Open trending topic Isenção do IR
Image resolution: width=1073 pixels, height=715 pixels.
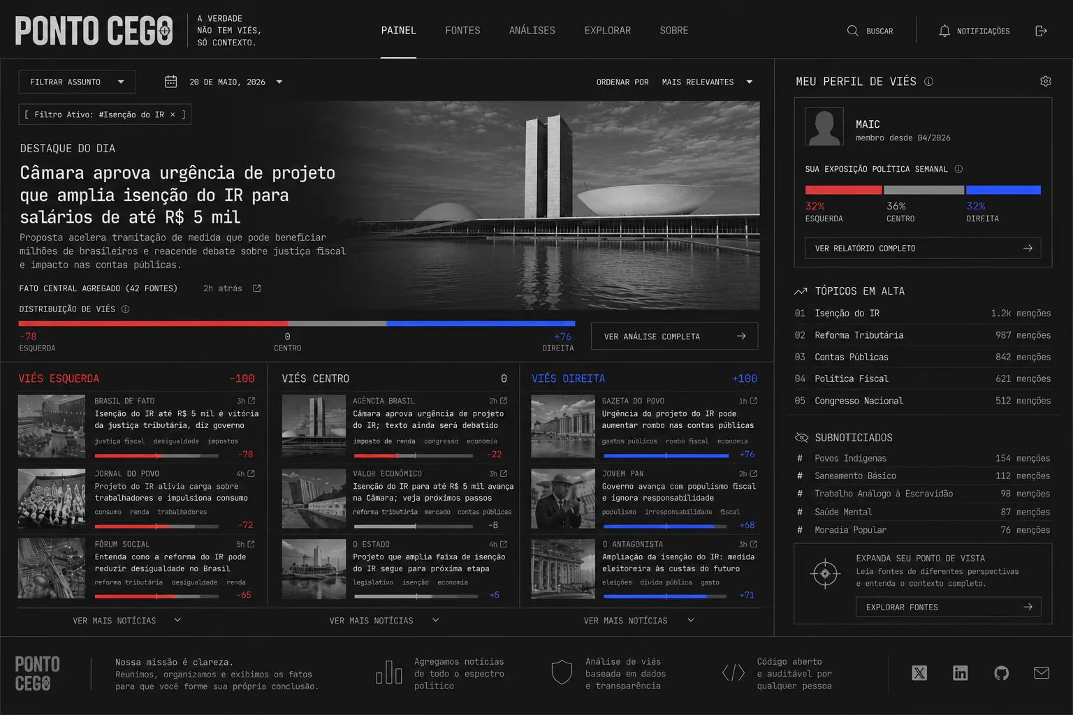922,314
